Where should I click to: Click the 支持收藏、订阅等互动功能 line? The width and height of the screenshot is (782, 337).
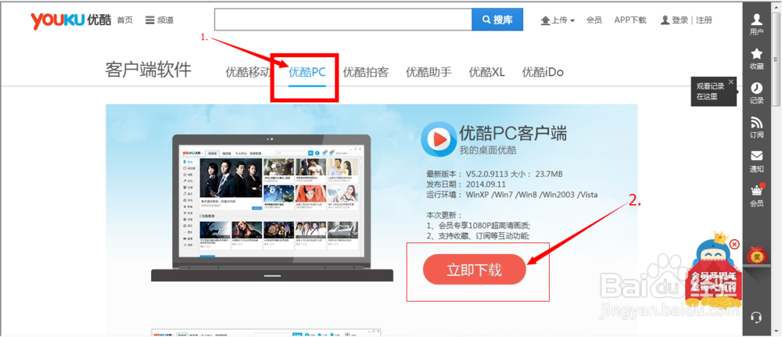click(x=478, y=236)
